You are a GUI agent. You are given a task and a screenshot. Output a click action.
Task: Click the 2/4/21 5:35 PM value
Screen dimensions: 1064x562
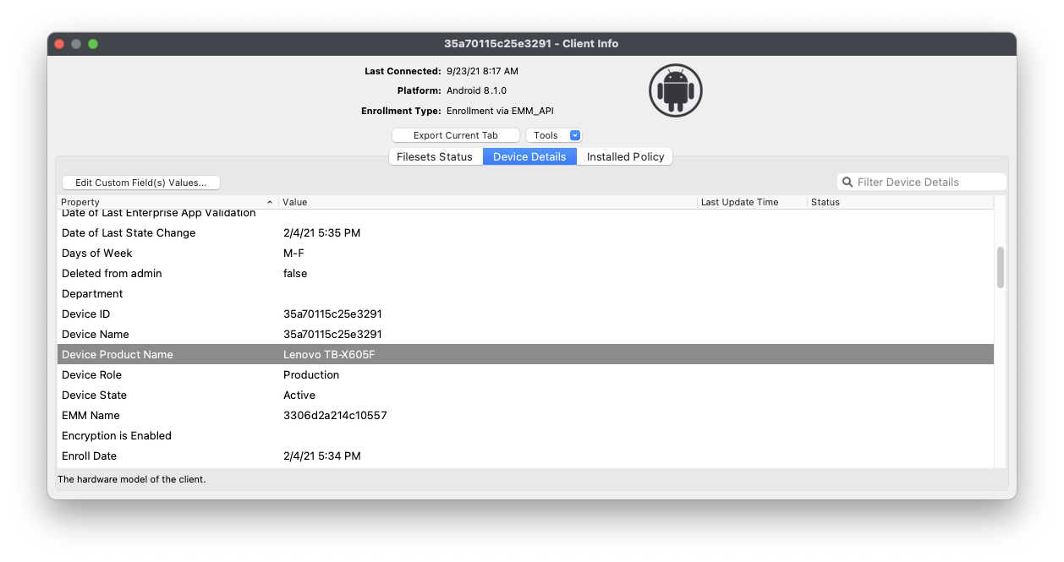322,233
